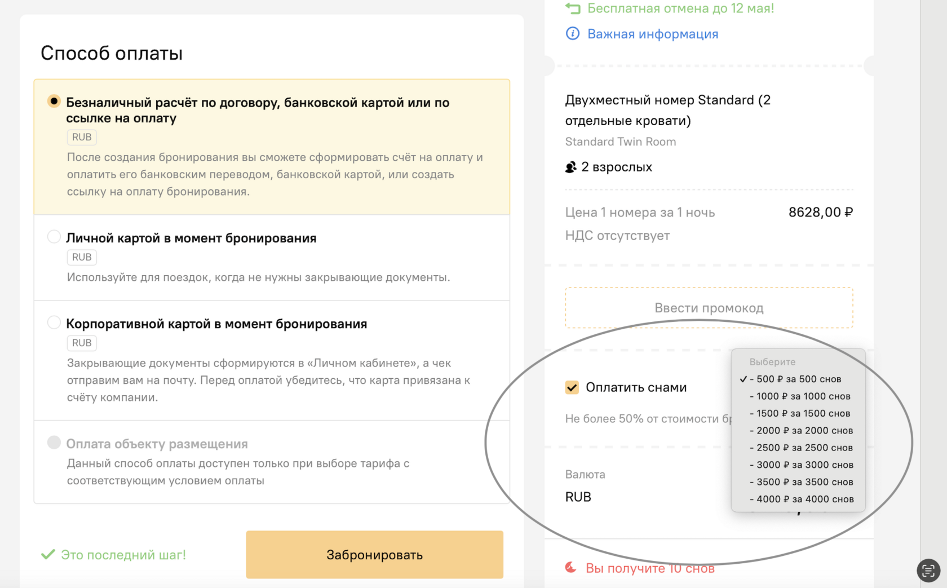Uncheck the Оплатить снами checkbox

click(x=572, y=387)
